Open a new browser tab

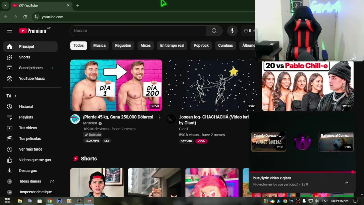pyautogui.click(x=78, y=5)
